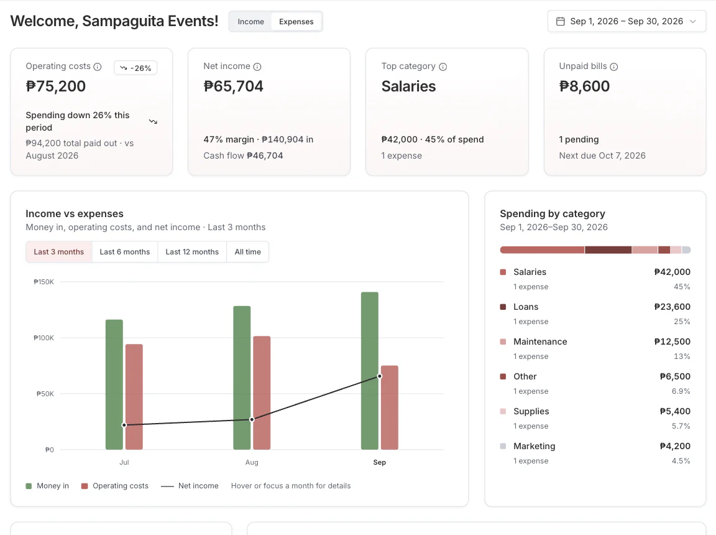
Task: Click the chevron on the date range selector
Action: pos(693,22)
